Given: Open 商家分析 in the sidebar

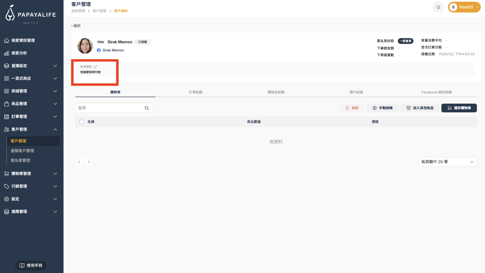Looking at the screenshot, I should pyautogui.click(x=19, y=53).
